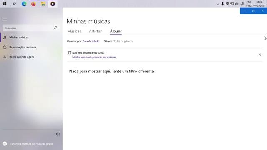Click the network tray icon
The image size is (267, 150).
pos(232,4)
